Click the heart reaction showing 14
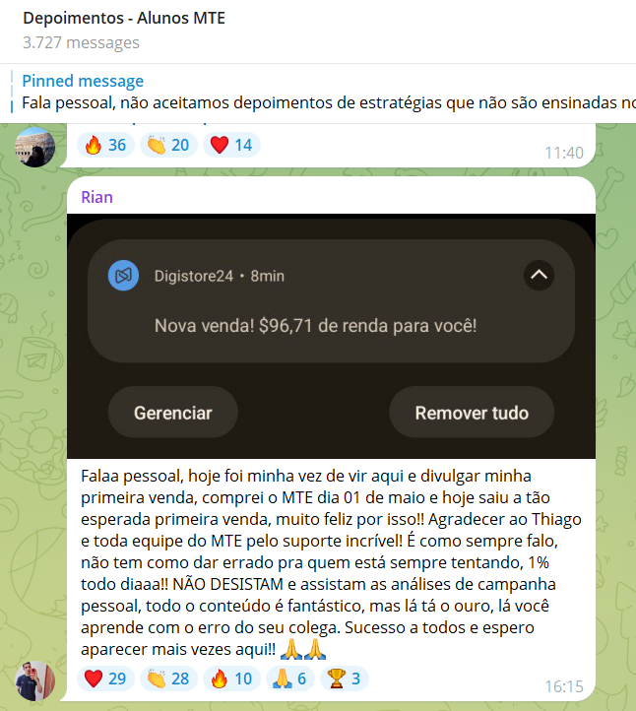Screen dimensions: 636x711 tap(231, 145)
